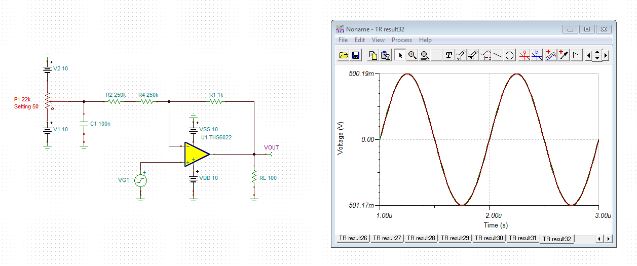Activate cursor B marker tool

tap(537, 55)
